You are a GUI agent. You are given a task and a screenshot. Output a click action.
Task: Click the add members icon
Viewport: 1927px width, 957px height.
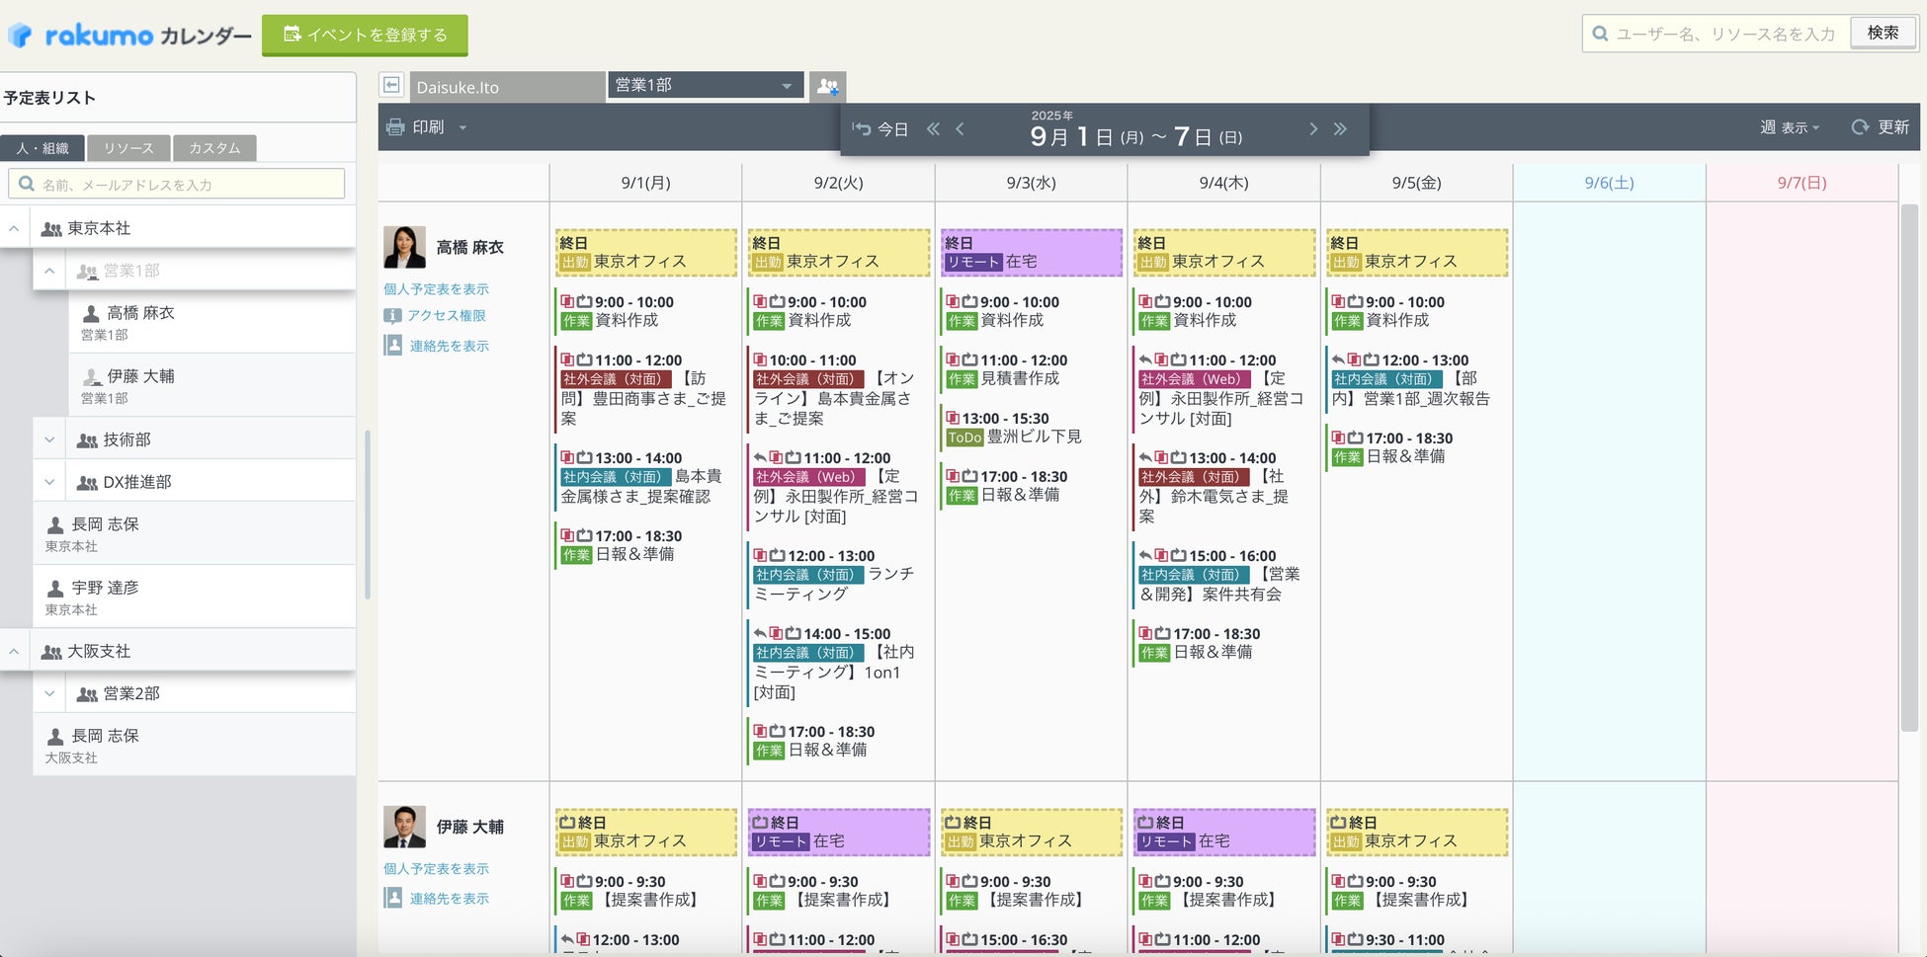click(828, 87)
